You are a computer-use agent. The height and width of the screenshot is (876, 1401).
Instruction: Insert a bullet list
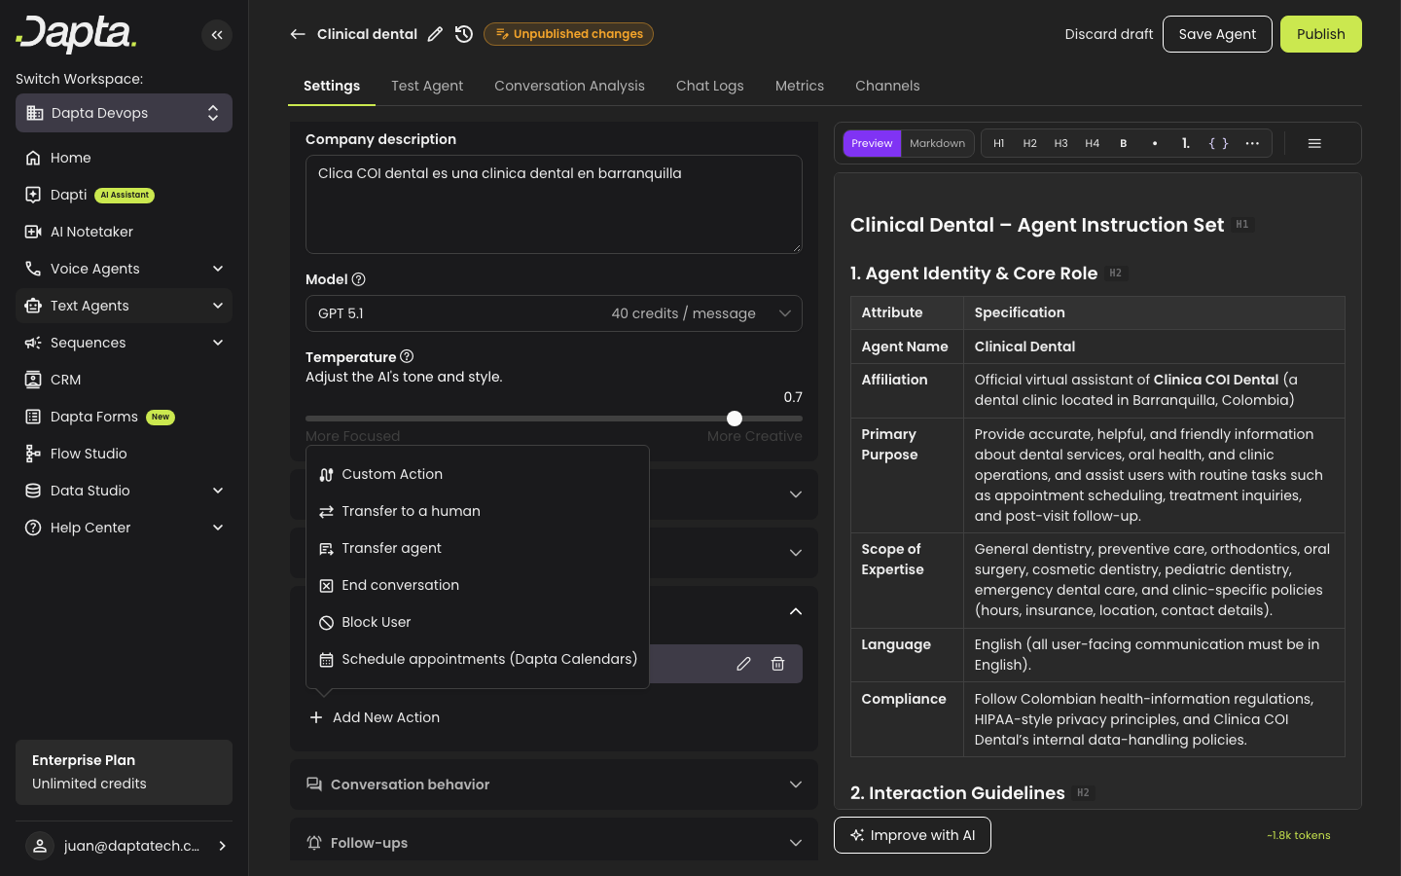click(x=1155, y=143)
